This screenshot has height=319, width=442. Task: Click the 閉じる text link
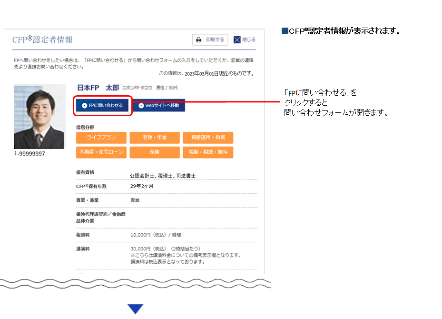249,40
